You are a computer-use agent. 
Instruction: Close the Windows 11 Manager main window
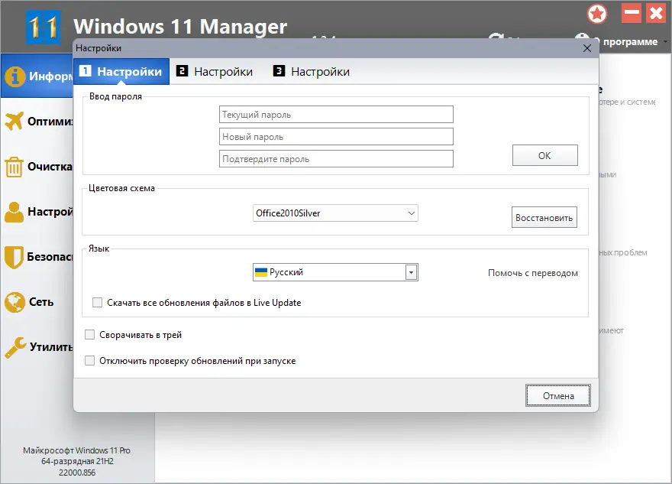point(656,13)
